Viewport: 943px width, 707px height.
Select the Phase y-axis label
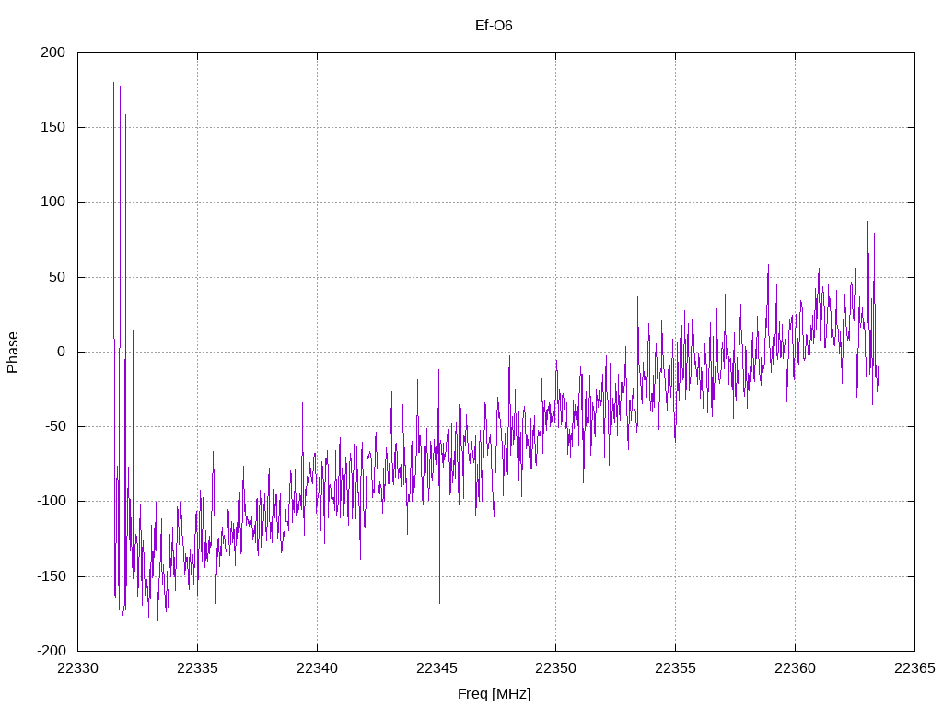coord(13,353)
